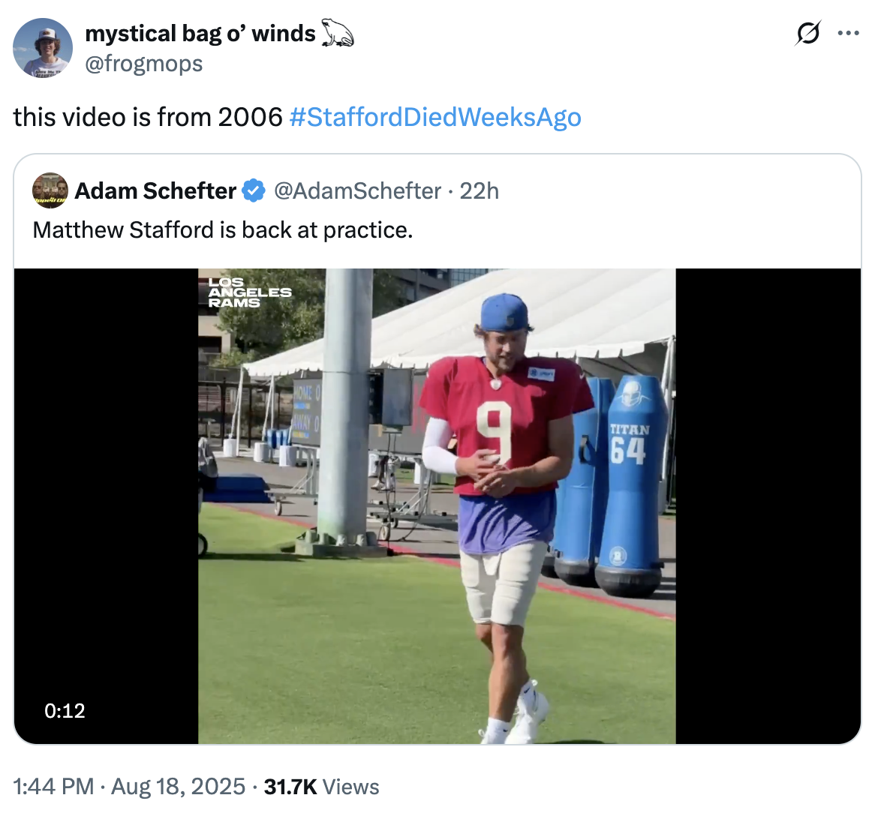The height and width of the screenshot is (819, 881).
Task: Click 'Matthew Stafford is back at practice' text
Action: coord(224,229)
